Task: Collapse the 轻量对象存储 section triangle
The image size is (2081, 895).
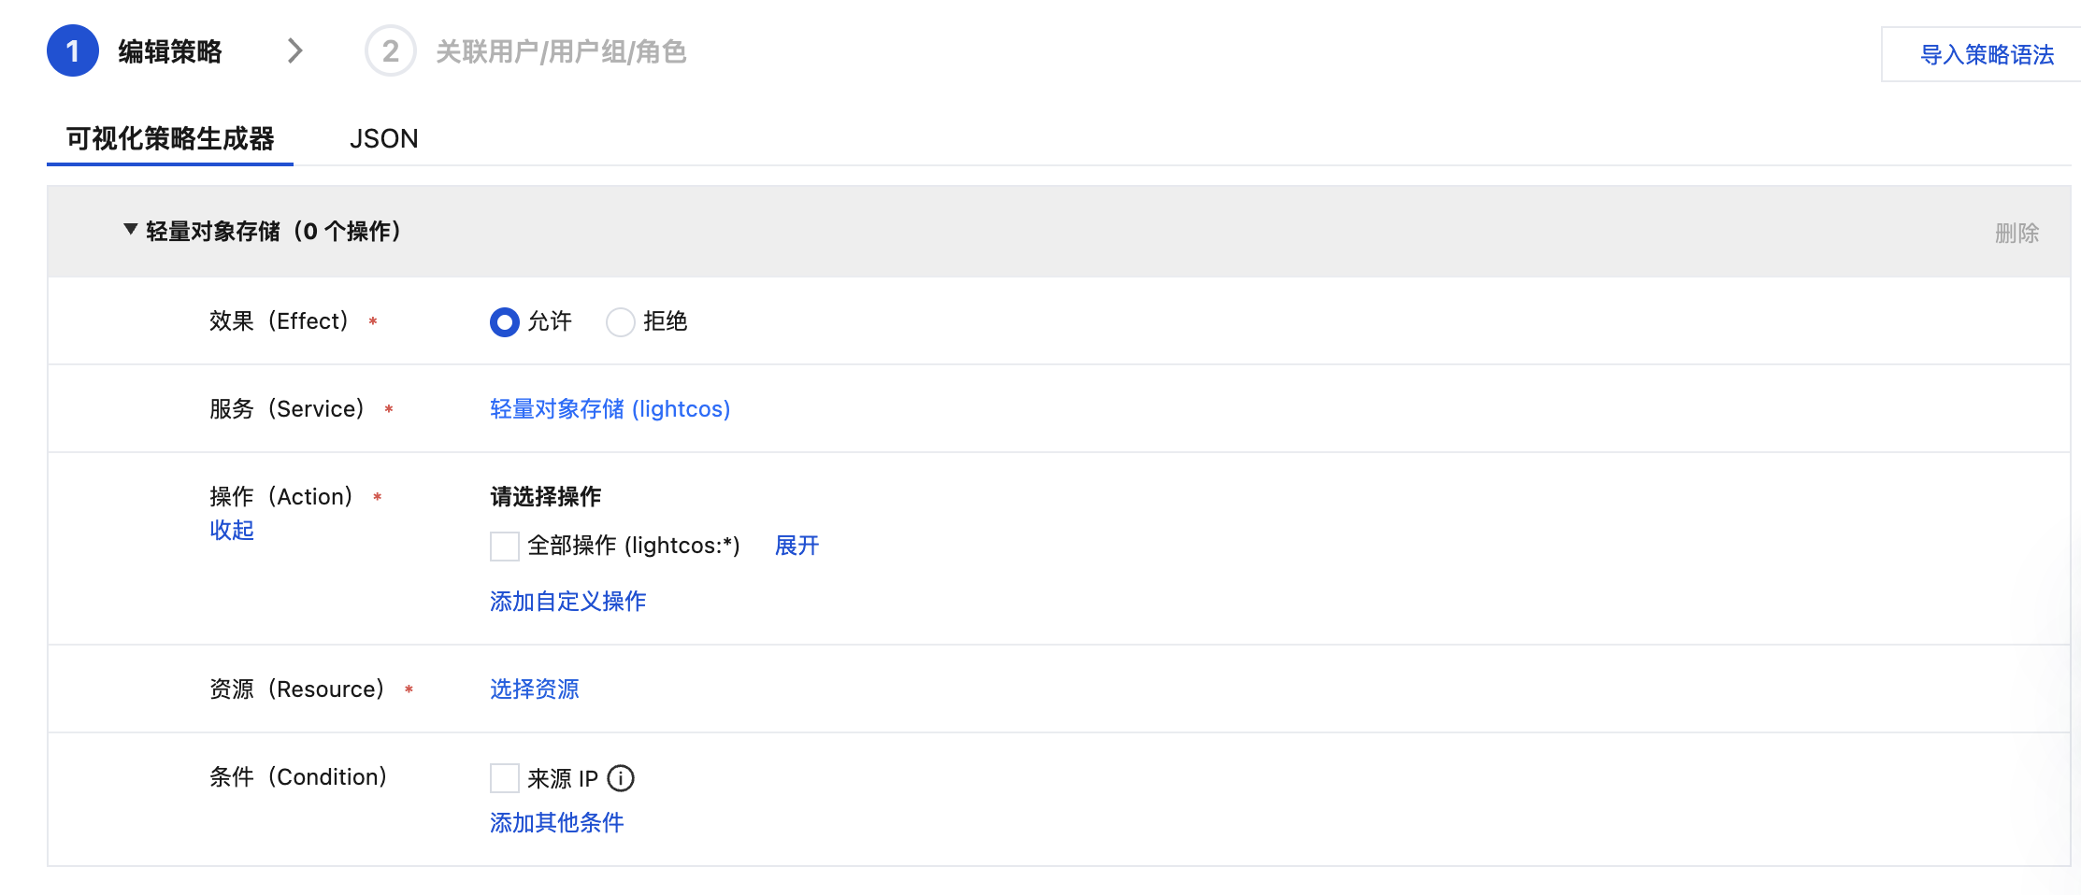Action: point(131,230)
